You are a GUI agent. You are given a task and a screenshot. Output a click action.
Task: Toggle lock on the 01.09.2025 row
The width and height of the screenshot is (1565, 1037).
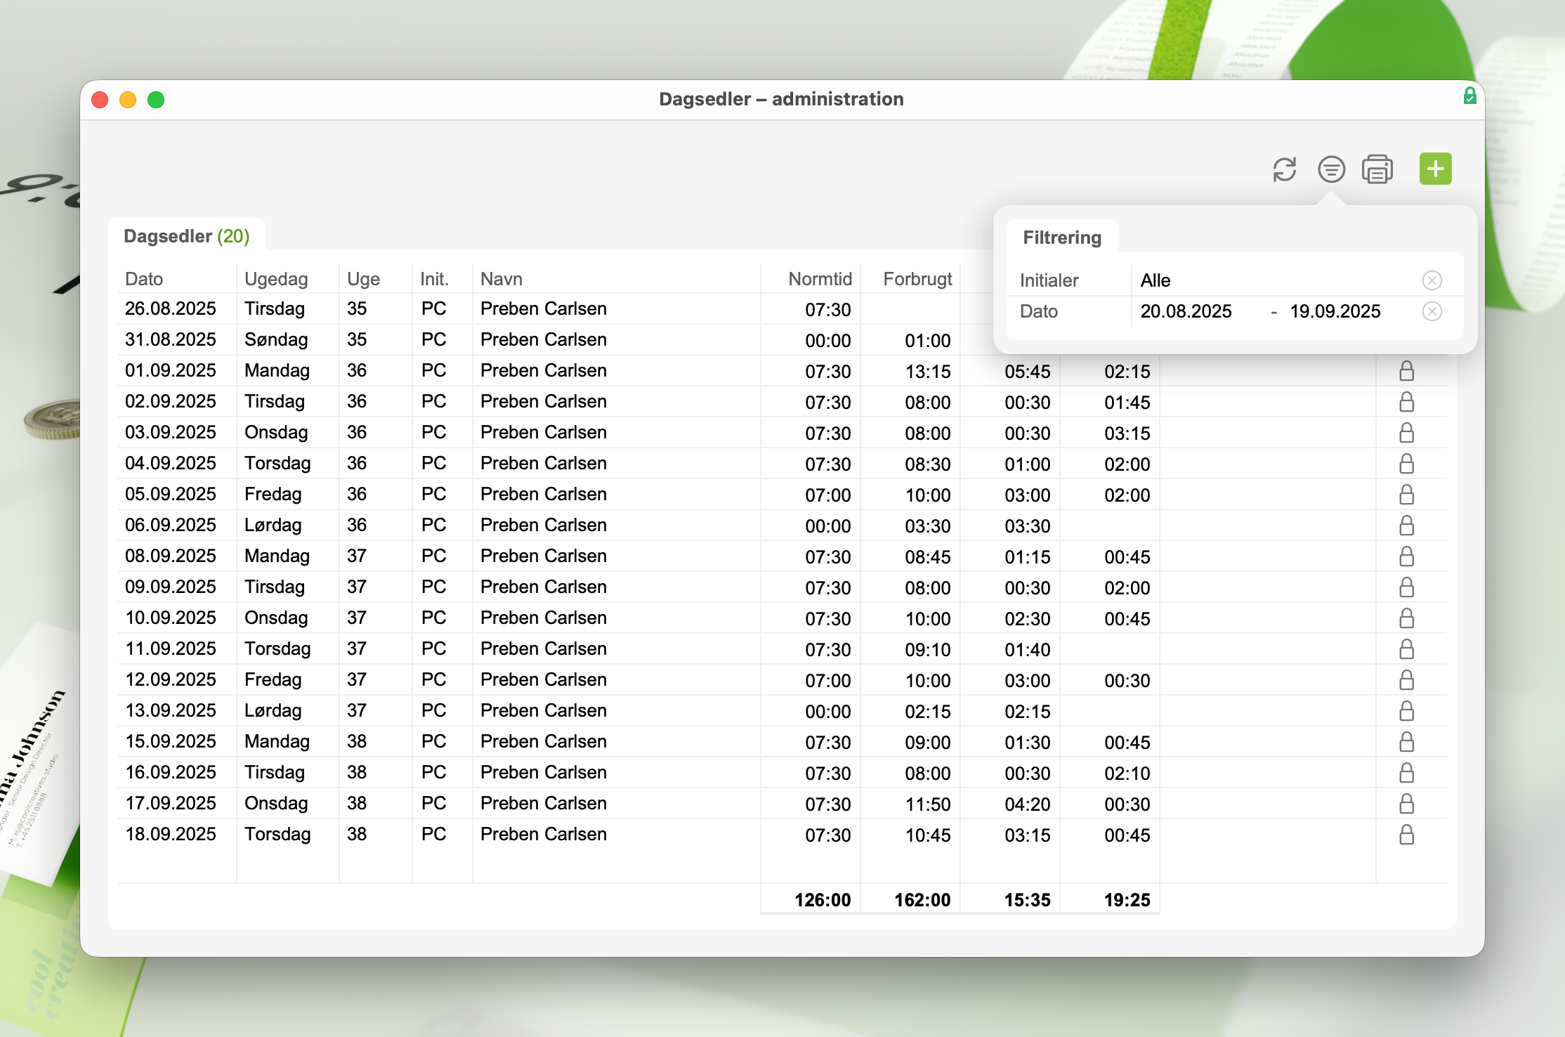tap(1406, 371)
